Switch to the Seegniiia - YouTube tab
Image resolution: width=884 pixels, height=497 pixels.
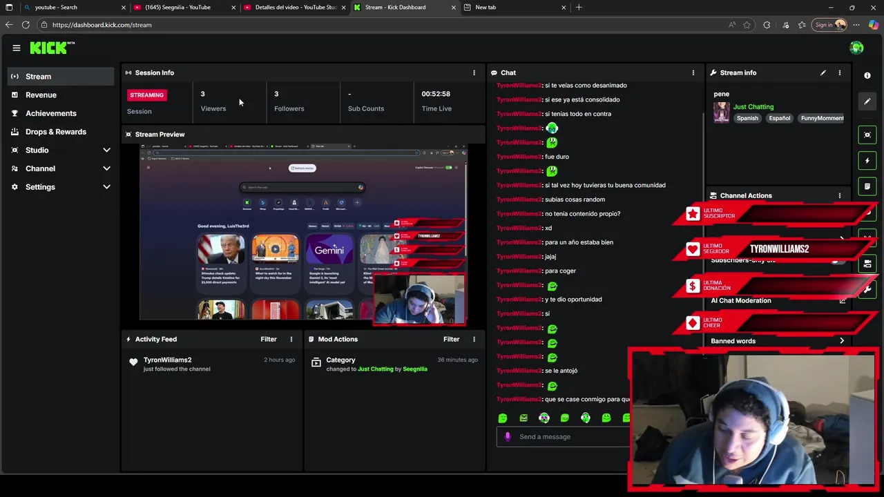pyautogui.click(x=184, y=7)
